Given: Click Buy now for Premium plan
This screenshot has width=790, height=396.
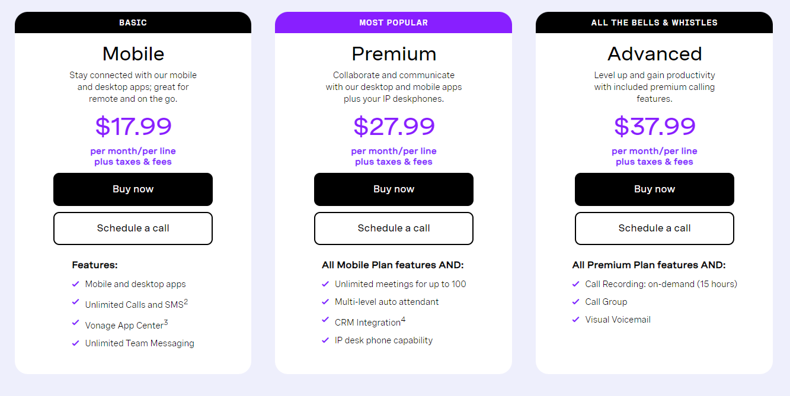Looking at the screenshot, I should (x=394, y=189).
